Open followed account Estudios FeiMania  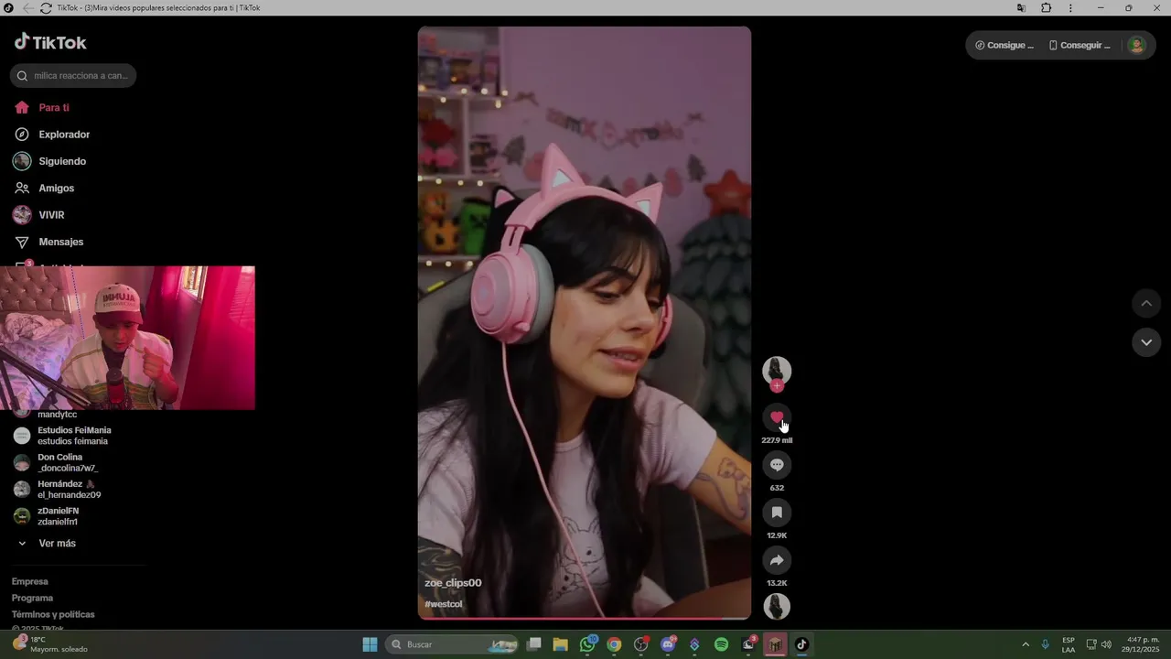point(73,436)
